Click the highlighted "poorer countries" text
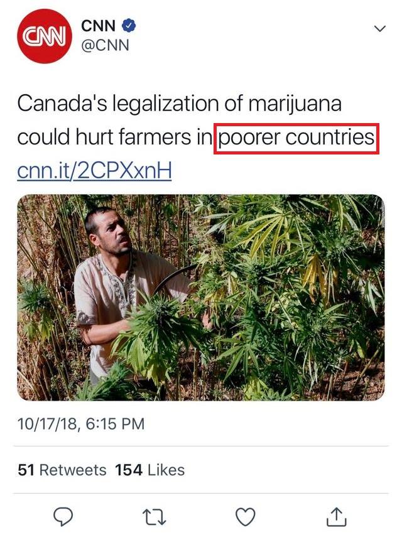Image resolution: width=402 pixels, height=540 pixels. [296, 138]
